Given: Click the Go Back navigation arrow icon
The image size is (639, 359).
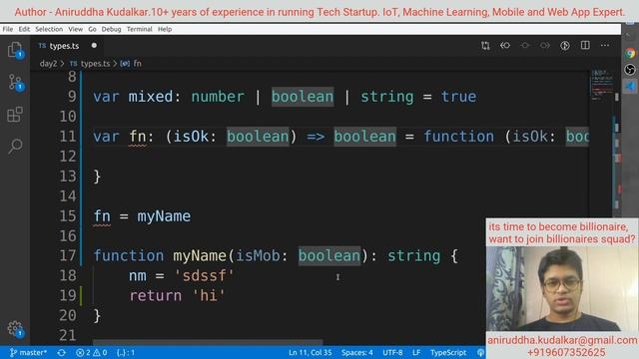Looking at the screenshot, I should click(x=505, y=46).
